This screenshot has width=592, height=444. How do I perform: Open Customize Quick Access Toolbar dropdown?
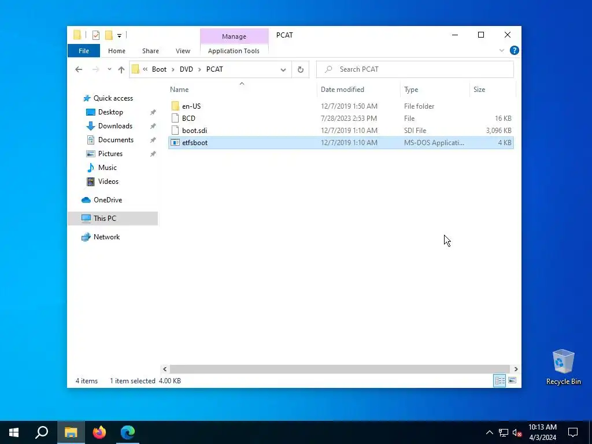pos(119,35)
